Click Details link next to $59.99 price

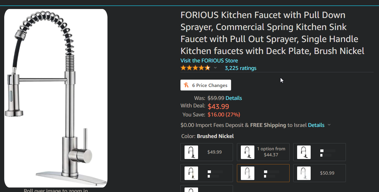[234, 98]
